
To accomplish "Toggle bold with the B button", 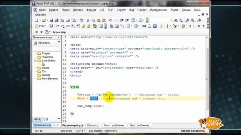I will click(x=198, y=26).
